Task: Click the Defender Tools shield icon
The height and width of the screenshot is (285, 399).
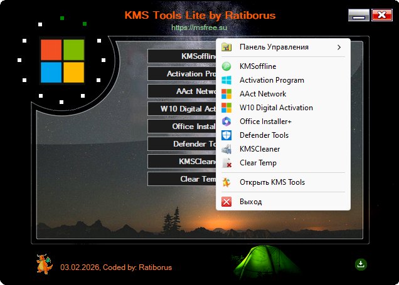Action: click(226, 135)
